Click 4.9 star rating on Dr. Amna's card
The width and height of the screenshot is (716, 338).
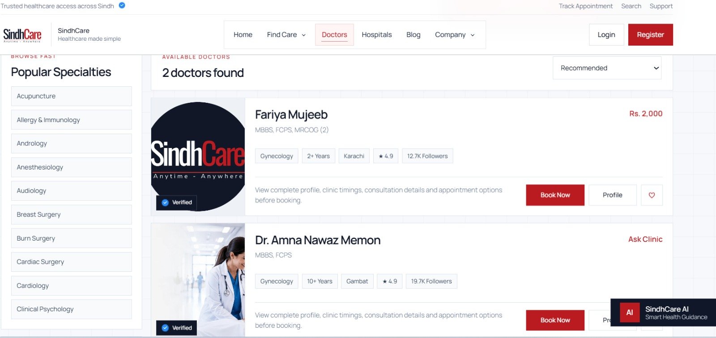click(x=390, y=281)
